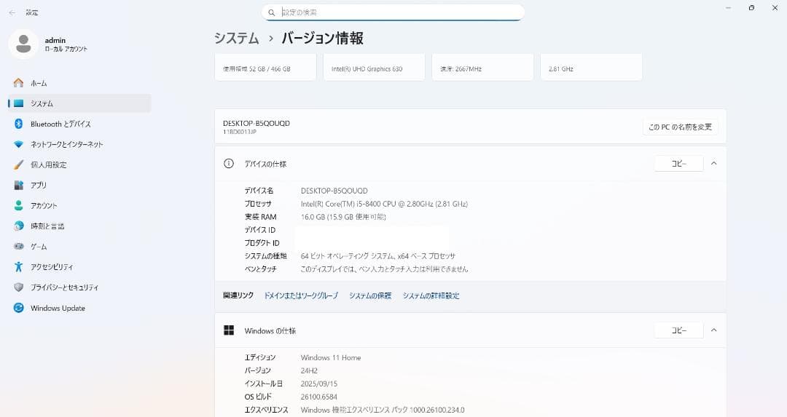Click the admin profile avatar
Image resolution: width=787 pixels, height=417 pixels.
click(23, 44)
